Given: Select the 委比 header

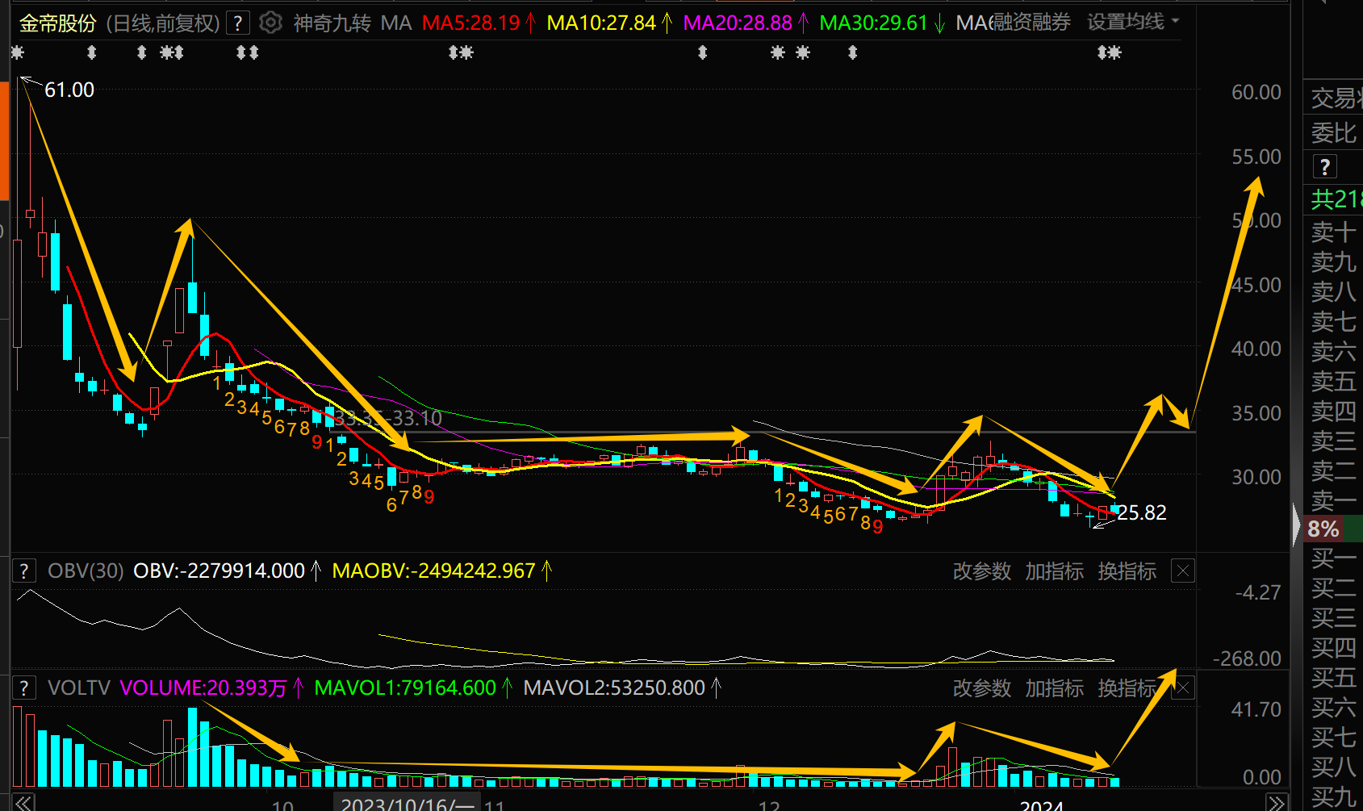Looking at the screenshot, I should [1333, 132].
